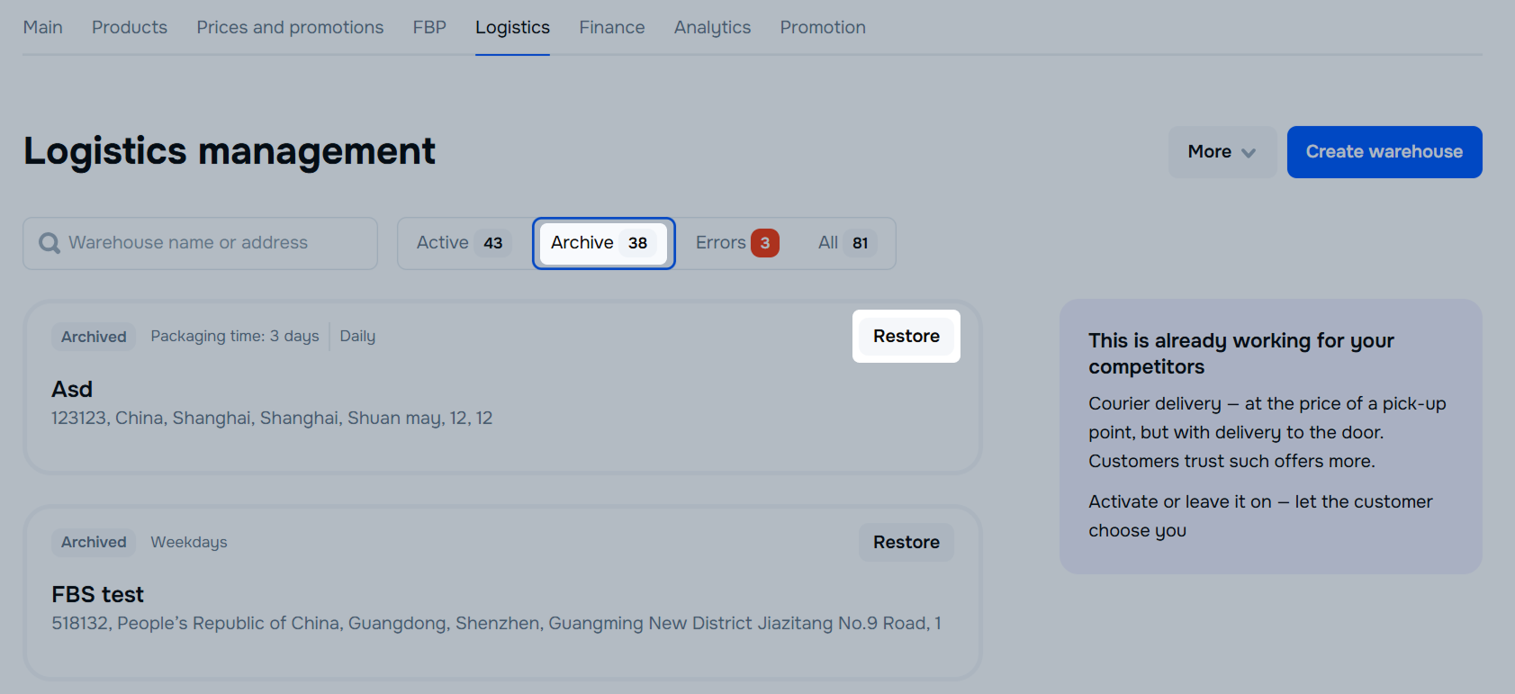Show all 81 warehouses with All filter
The width and height of the screenshot is (1515, 694).
[843, 243]
